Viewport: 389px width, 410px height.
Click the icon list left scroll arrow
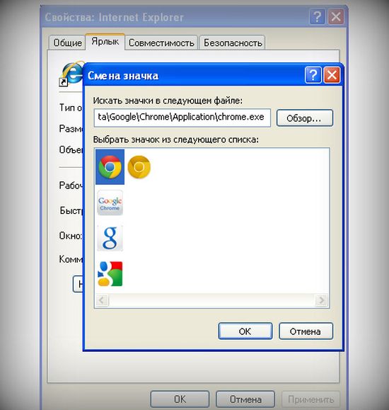click(x=102, y=300)
